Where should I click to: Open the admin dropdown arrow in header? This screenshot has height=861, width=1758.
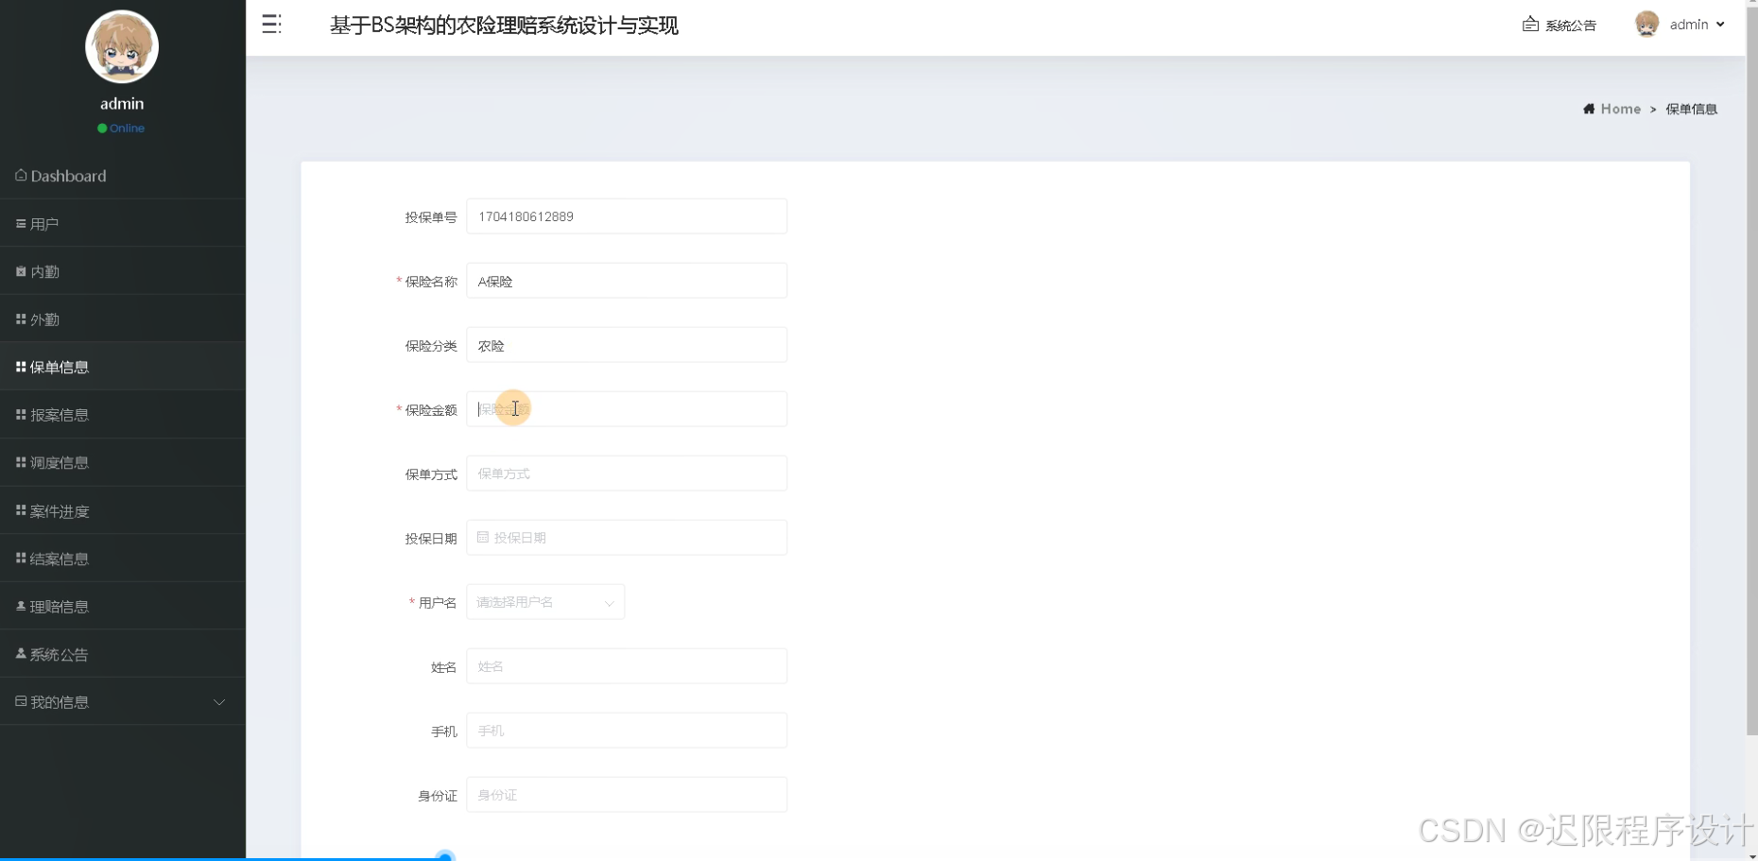pos(1720,25)
